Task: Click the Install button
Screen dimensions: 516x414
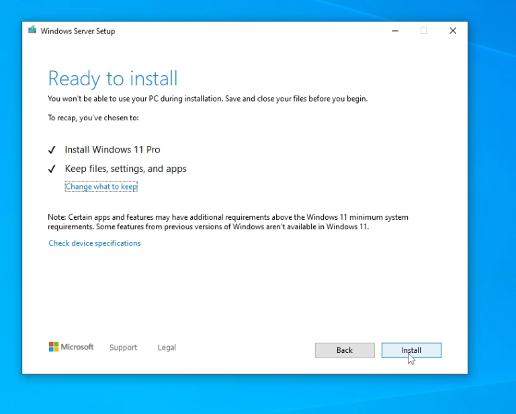Action: coord(411,350)
